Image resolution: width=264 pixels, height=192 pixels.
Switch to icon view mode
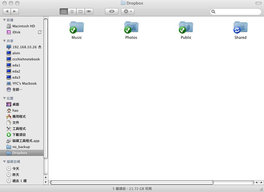coord(64,12)
